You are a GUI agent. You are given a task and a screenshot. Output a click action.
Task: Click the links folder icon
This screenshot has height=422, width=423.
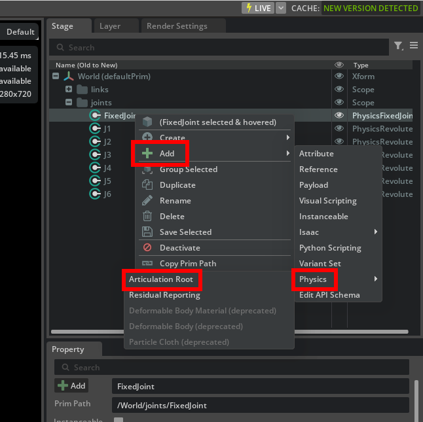pyautogui.click(x=82, y=90)
